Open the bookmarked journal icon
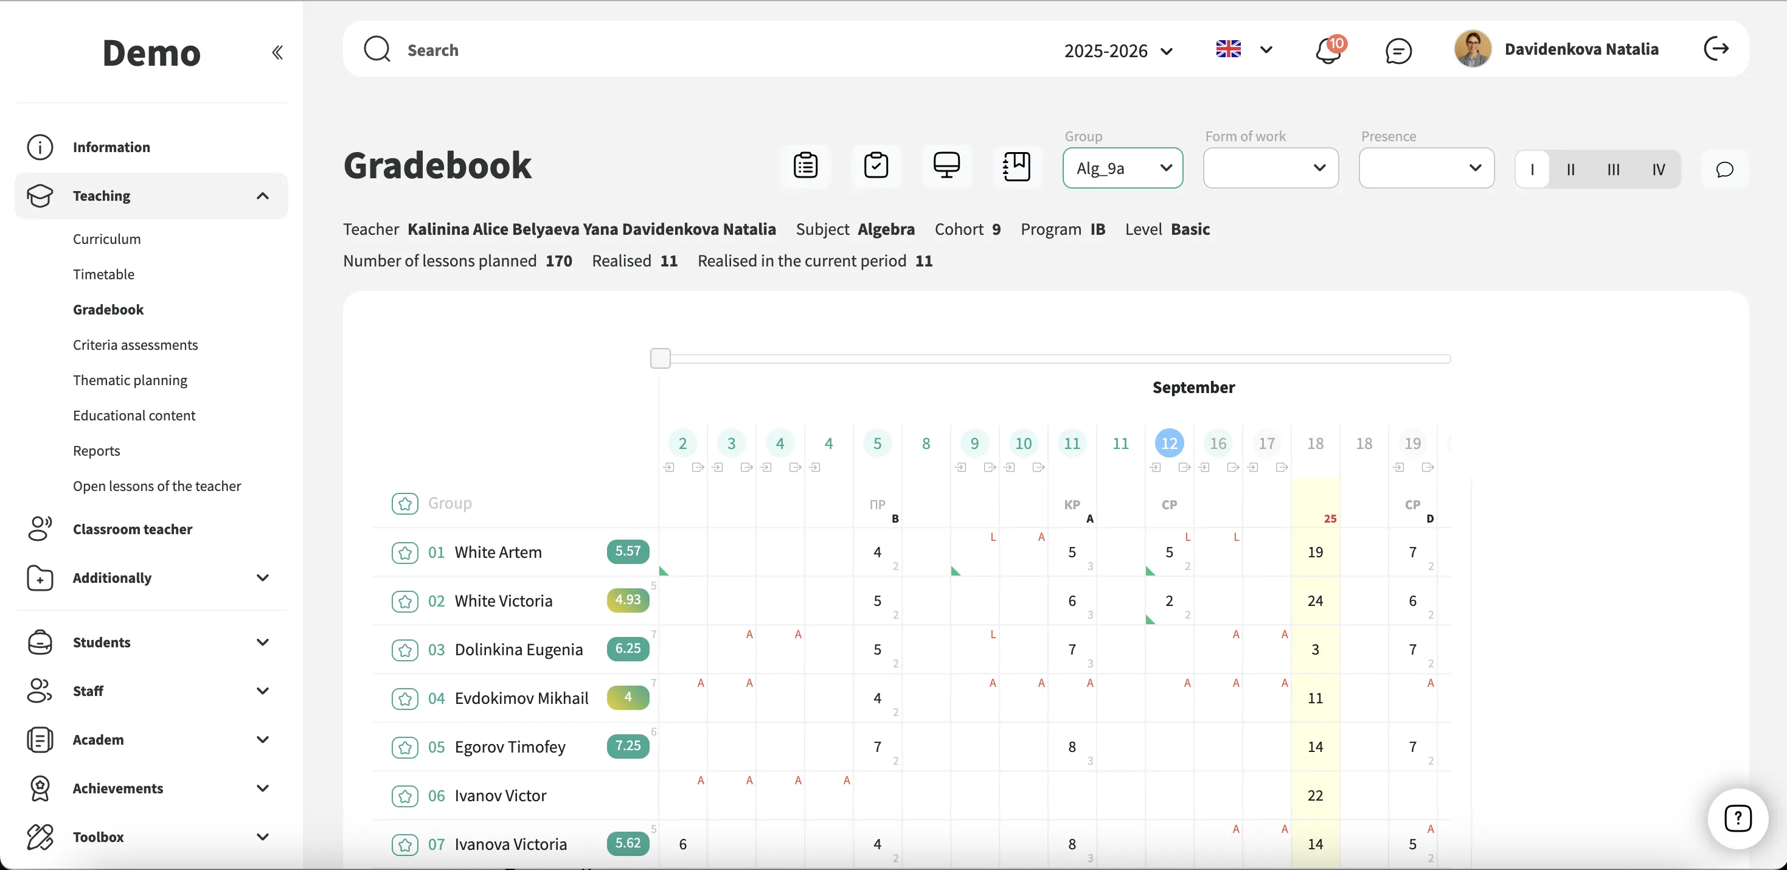1787x870 pixels. coord(1016,166)
